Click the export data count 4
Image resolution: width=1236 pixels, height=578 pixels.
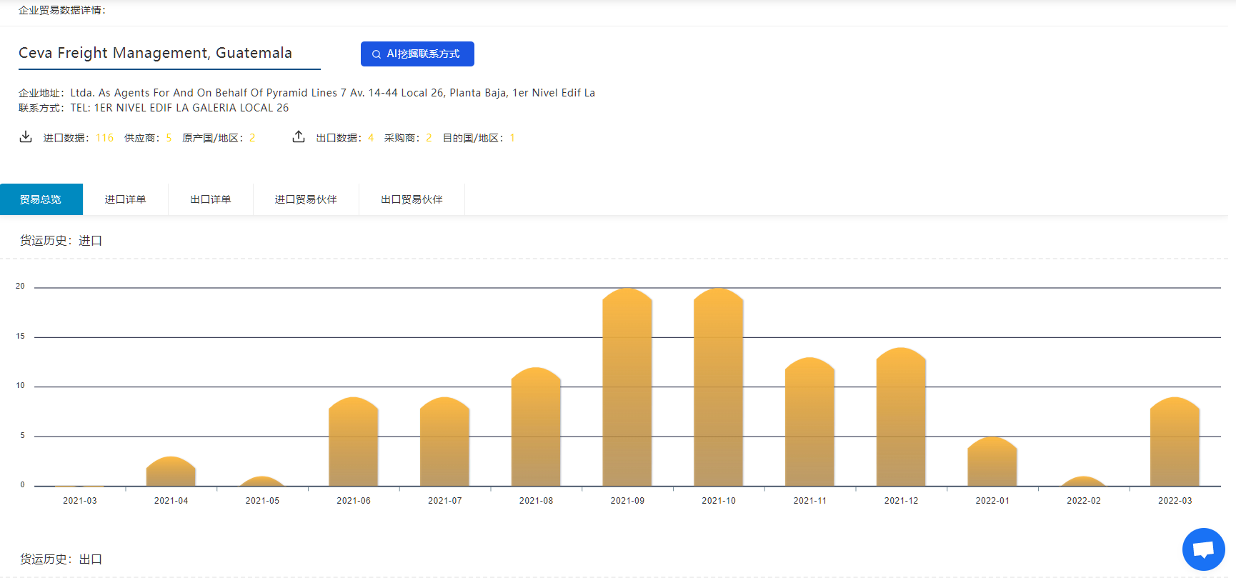pyautogui.click(x=371, y=138)
